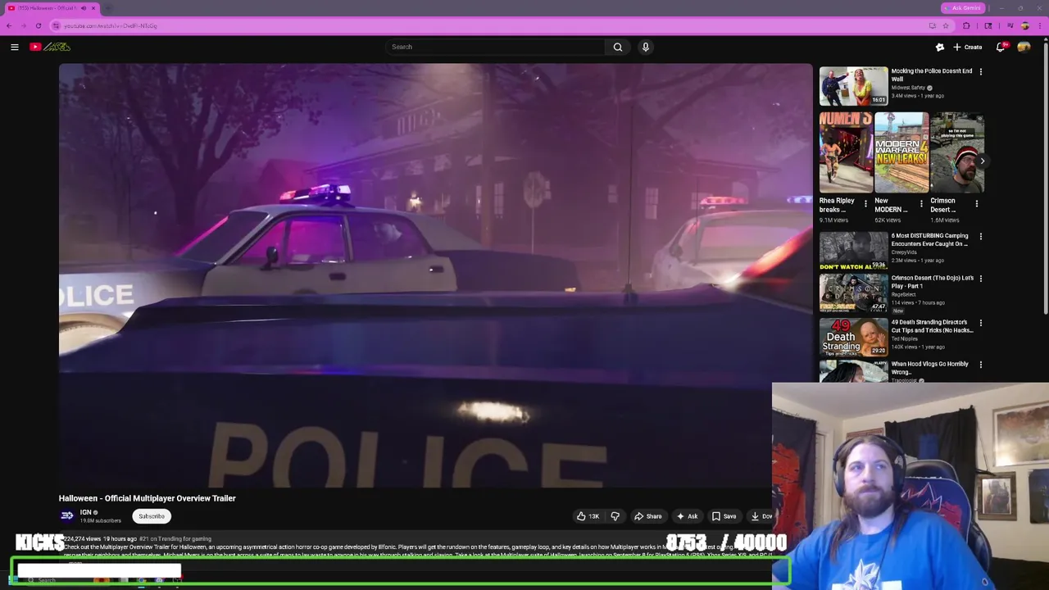Open the Rhea Ripley short thumbnail
Image resolution: width=1049 pixels, height=590 pixels.
click(x=846, y=152)
